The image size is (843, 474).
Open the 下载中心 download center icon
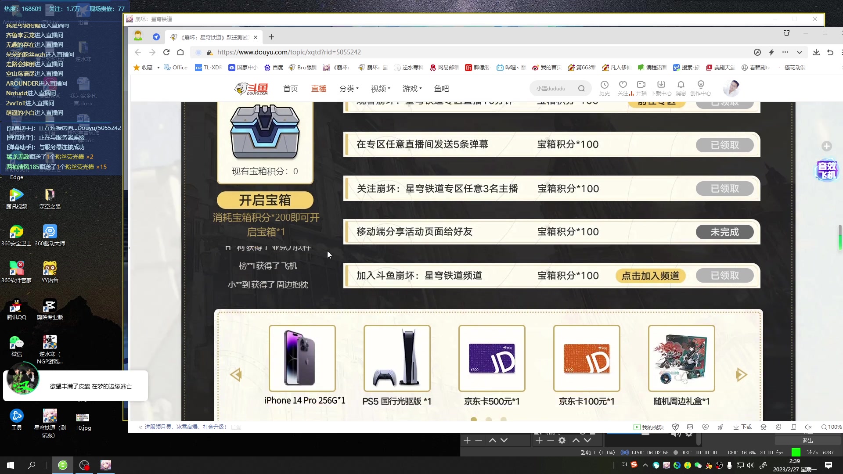661,88
